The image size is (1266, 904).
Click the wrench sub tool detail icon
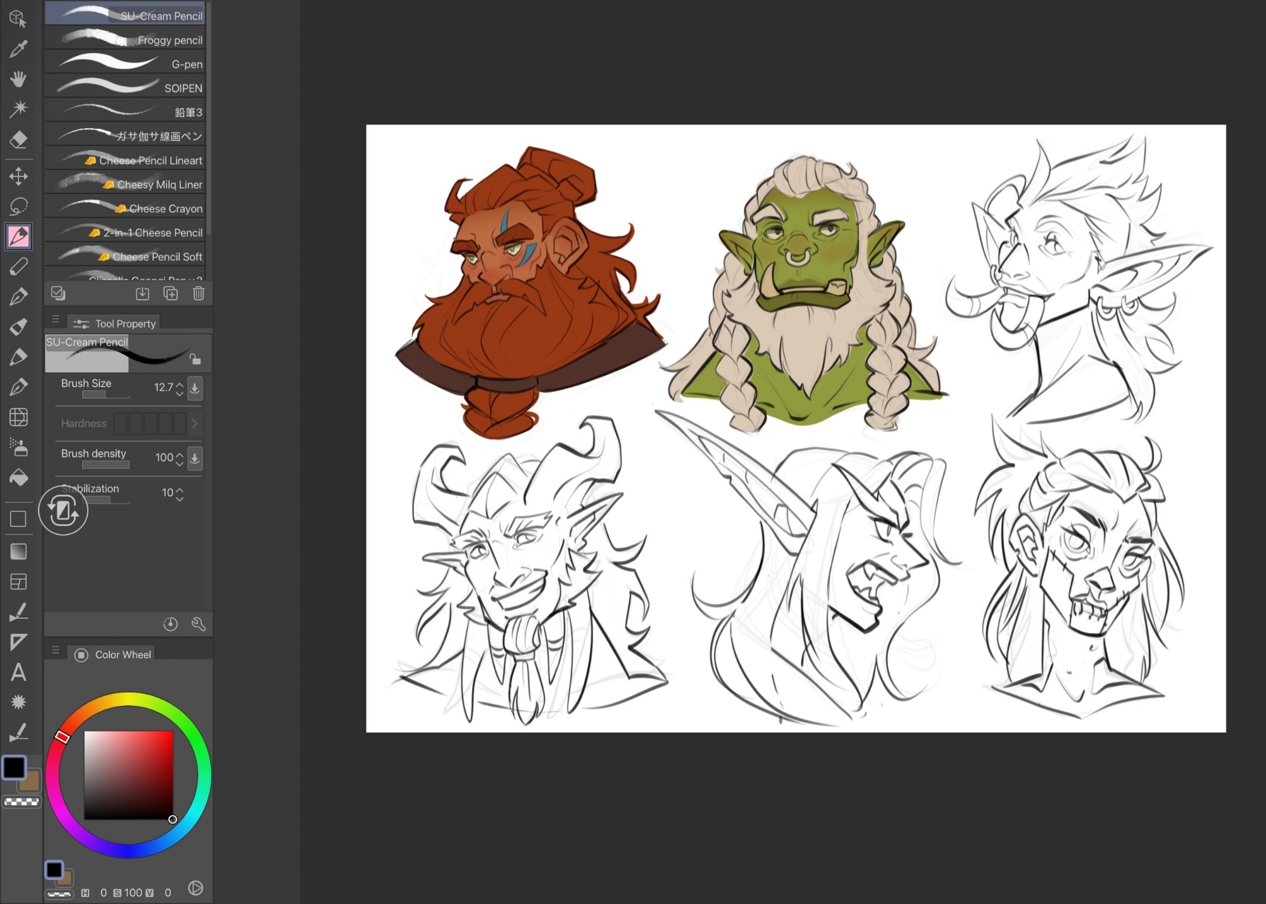click(198, 624)
